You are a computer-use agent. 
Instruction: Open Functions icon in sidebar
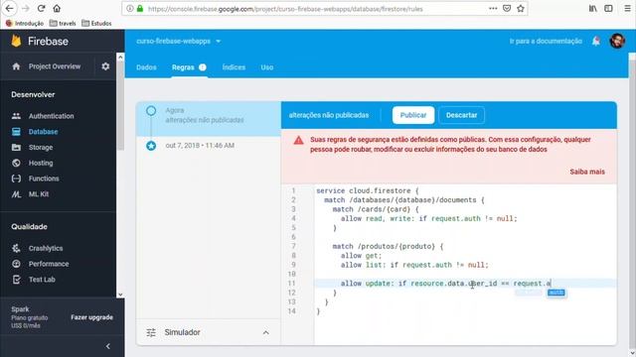(x=16, y=178)
